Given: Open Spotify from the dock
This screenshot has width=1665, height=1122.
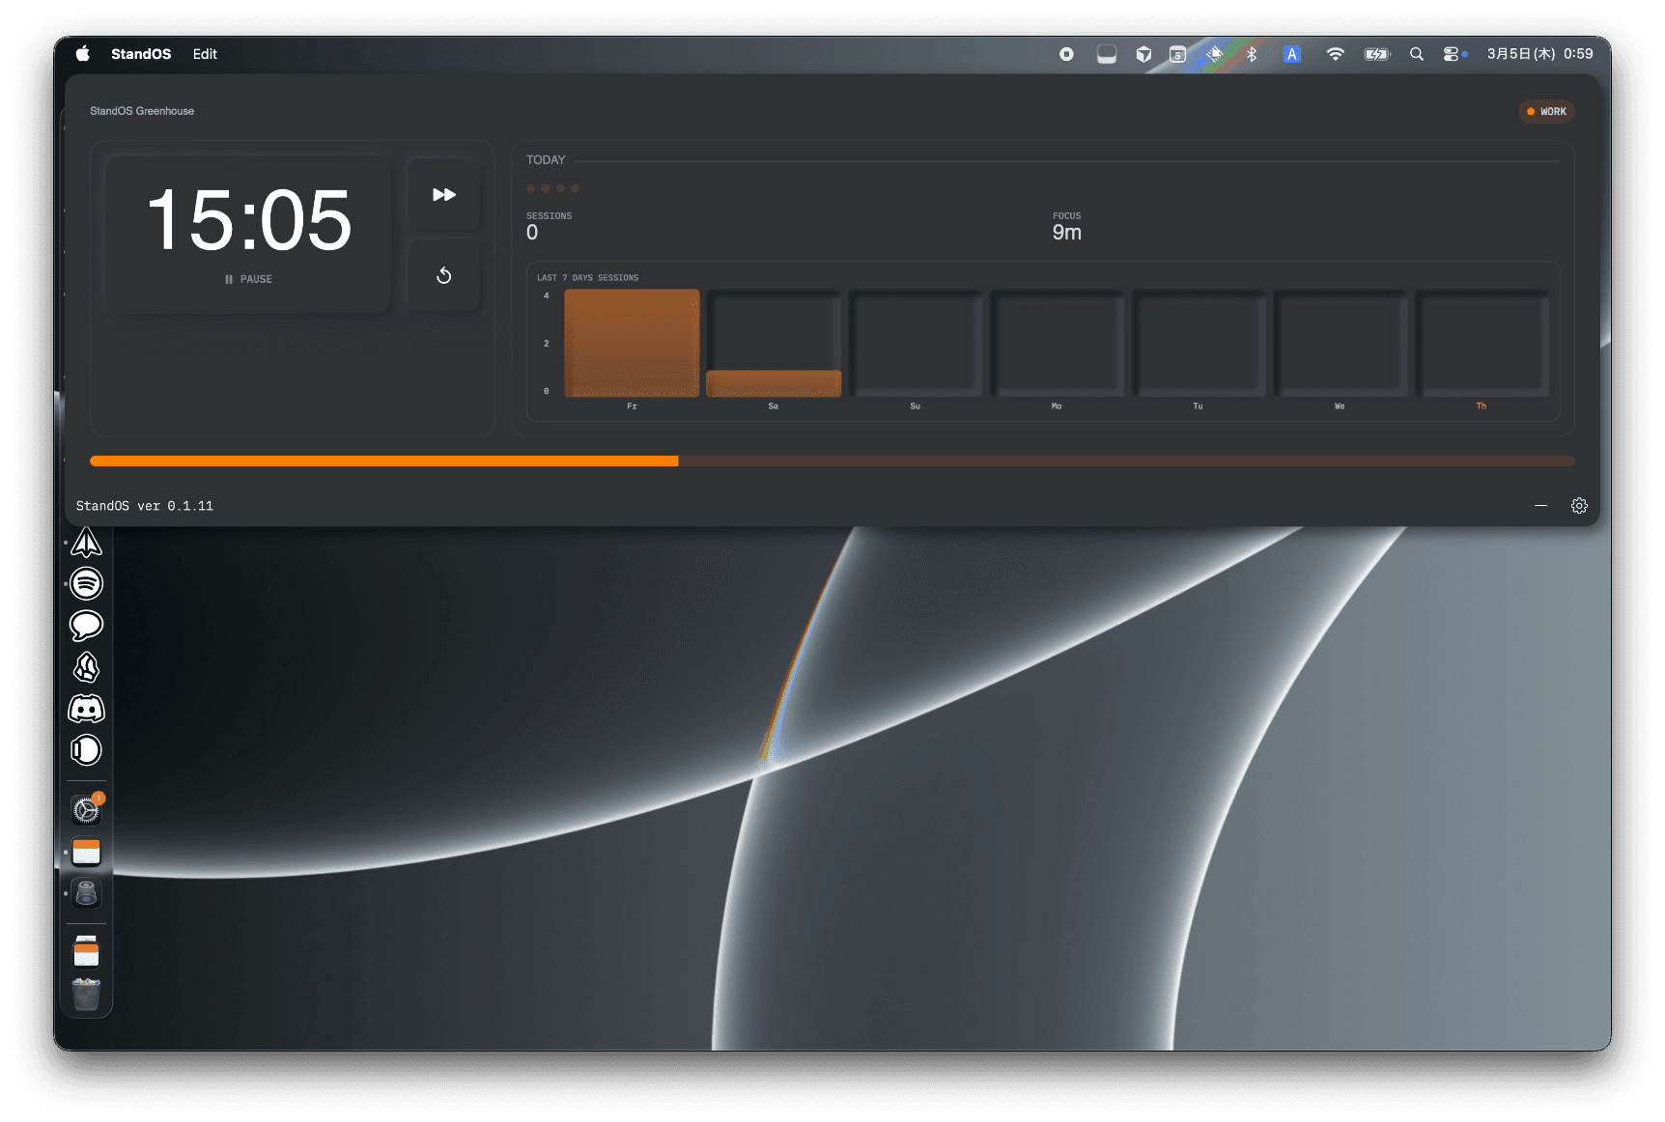Looking at the screenshot, I should coord(87,583).
